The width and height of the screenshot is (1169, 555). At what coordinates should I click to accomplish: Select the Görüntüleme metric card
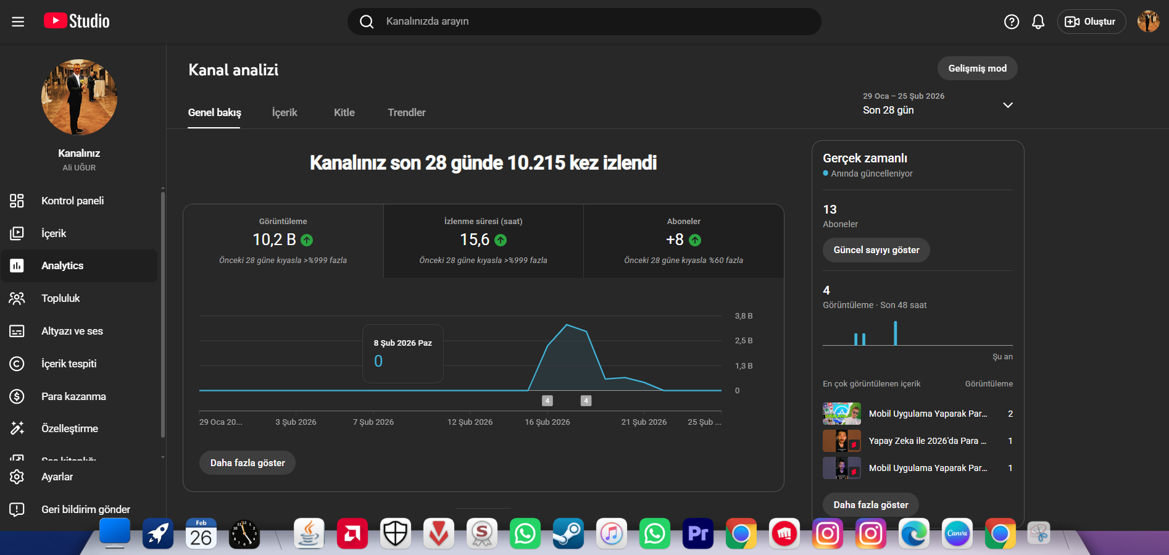[283, 241]
